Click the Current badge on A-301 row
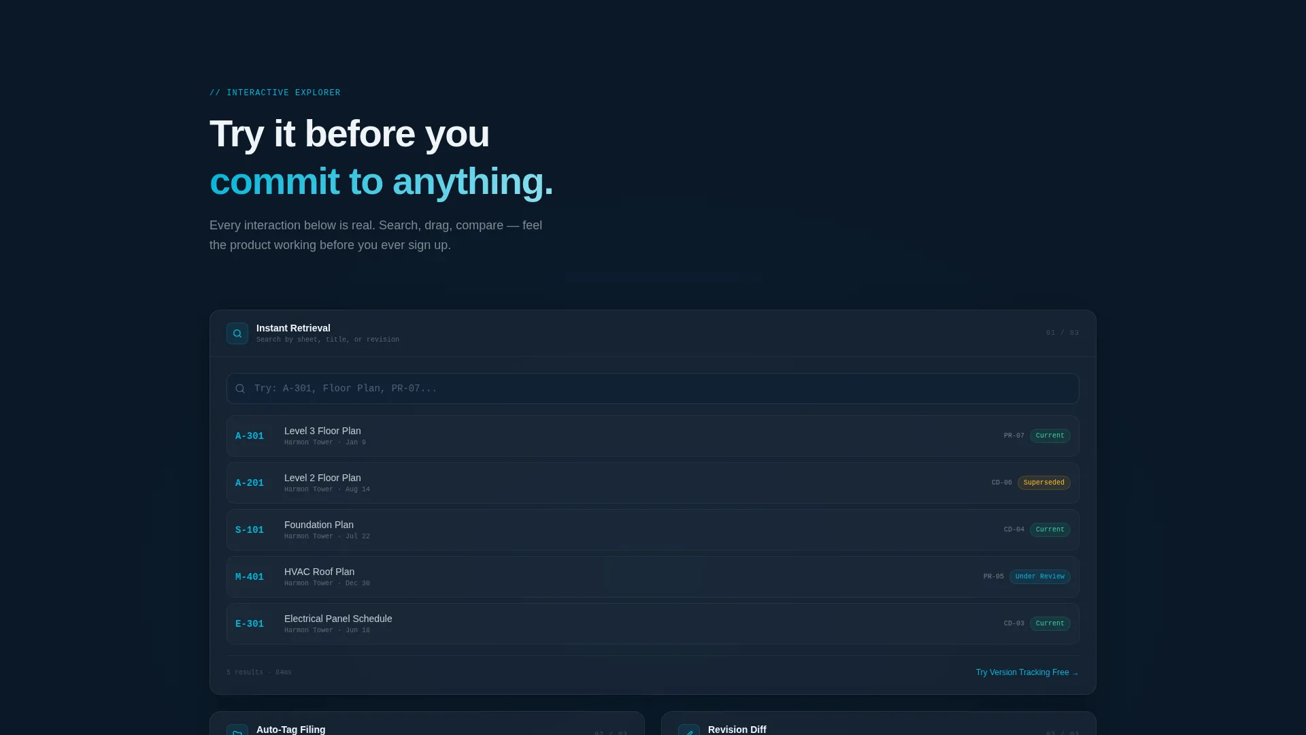The height and width of the screenshot is (735, 1306). tap(1050, 436)
